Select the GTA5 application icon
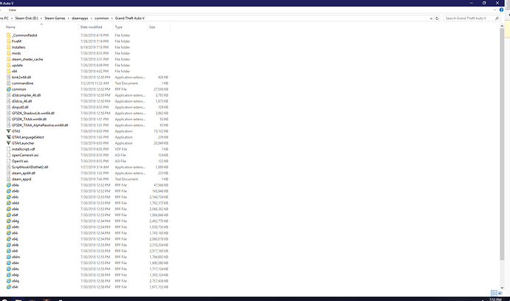Image resolution: width=510 pixels, height=301 pixels. coord(7,131)
